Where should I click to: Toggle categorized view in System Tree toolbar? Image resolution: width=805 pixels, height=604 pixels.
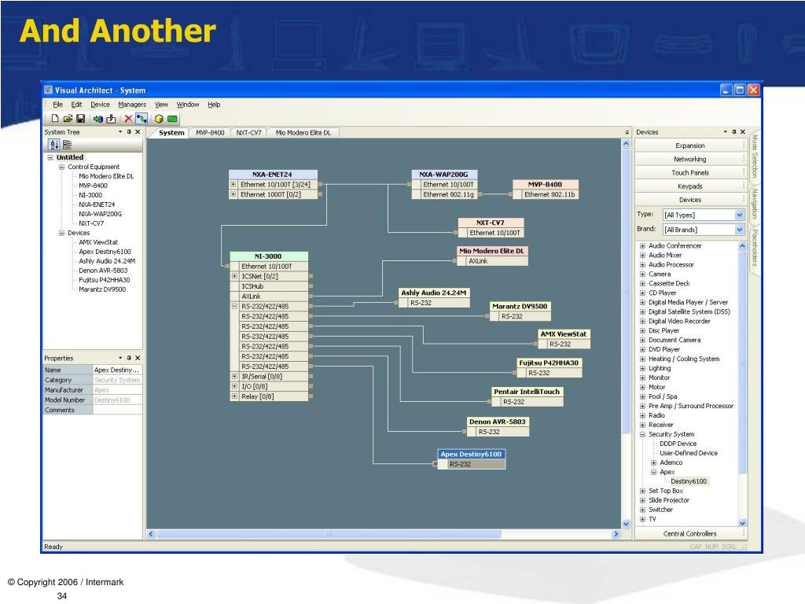tap(67, 145)
